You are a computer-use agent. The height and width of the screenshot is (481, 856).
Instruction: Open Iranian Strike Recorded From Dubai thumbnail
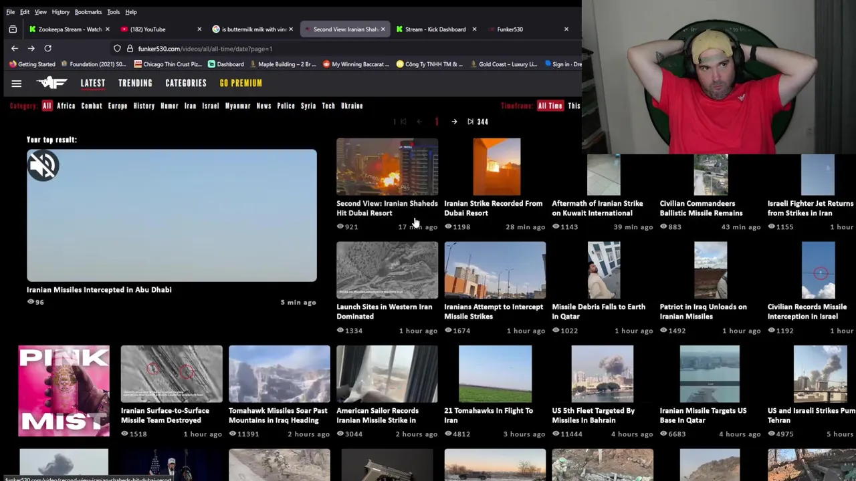coord(496,167)
